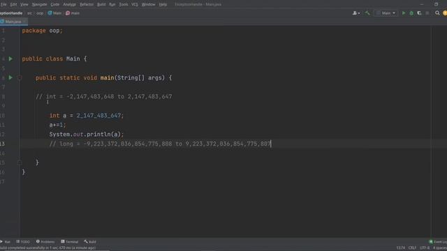Click the CRLF line separator indicator
The width and height of the screenshot is (447, 251).
[412, 248]
